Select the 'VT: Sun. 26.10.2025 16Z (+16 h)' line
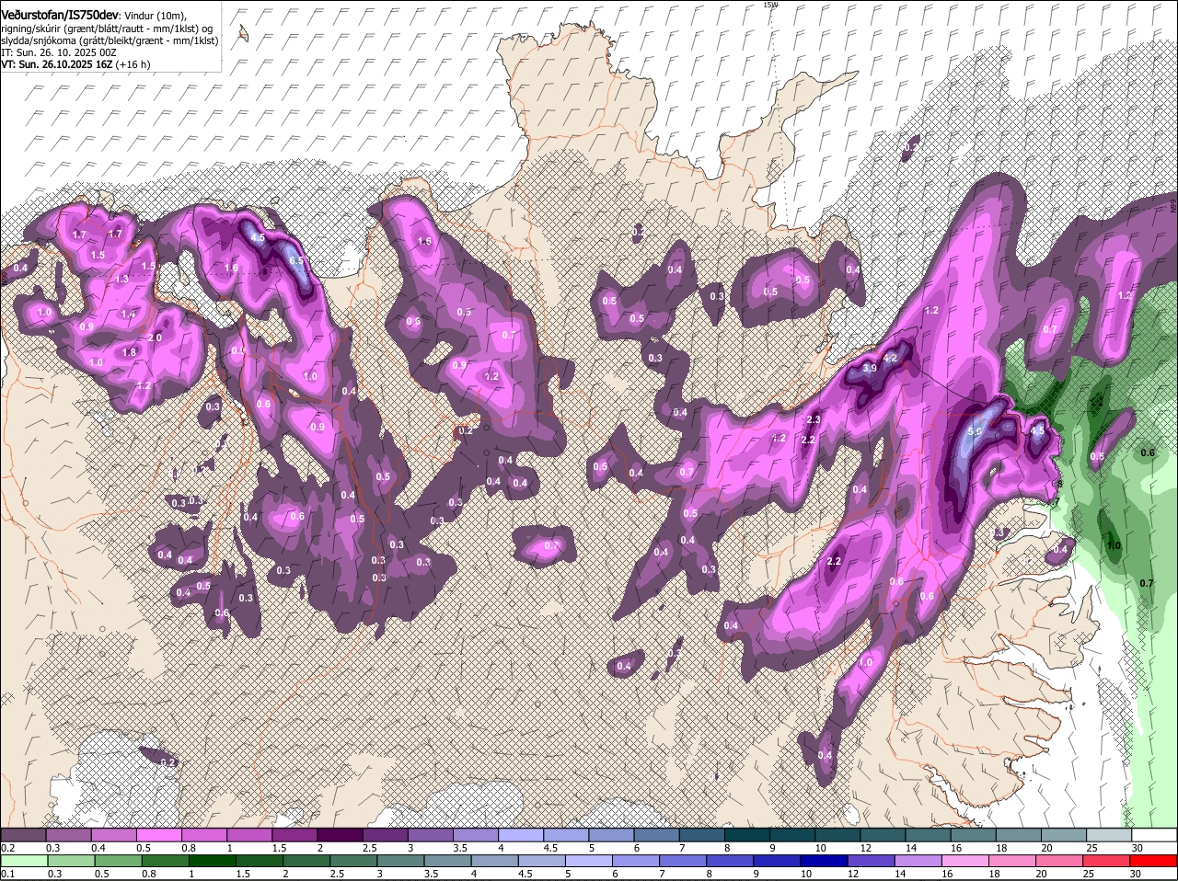 tap(75, 64)
